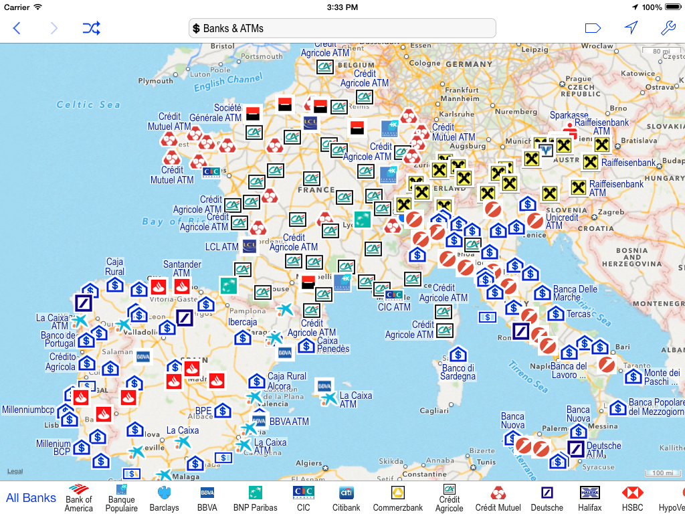Filter by BNP Paribas
Screen dimensions: 685x514
(x=255, y=498)
